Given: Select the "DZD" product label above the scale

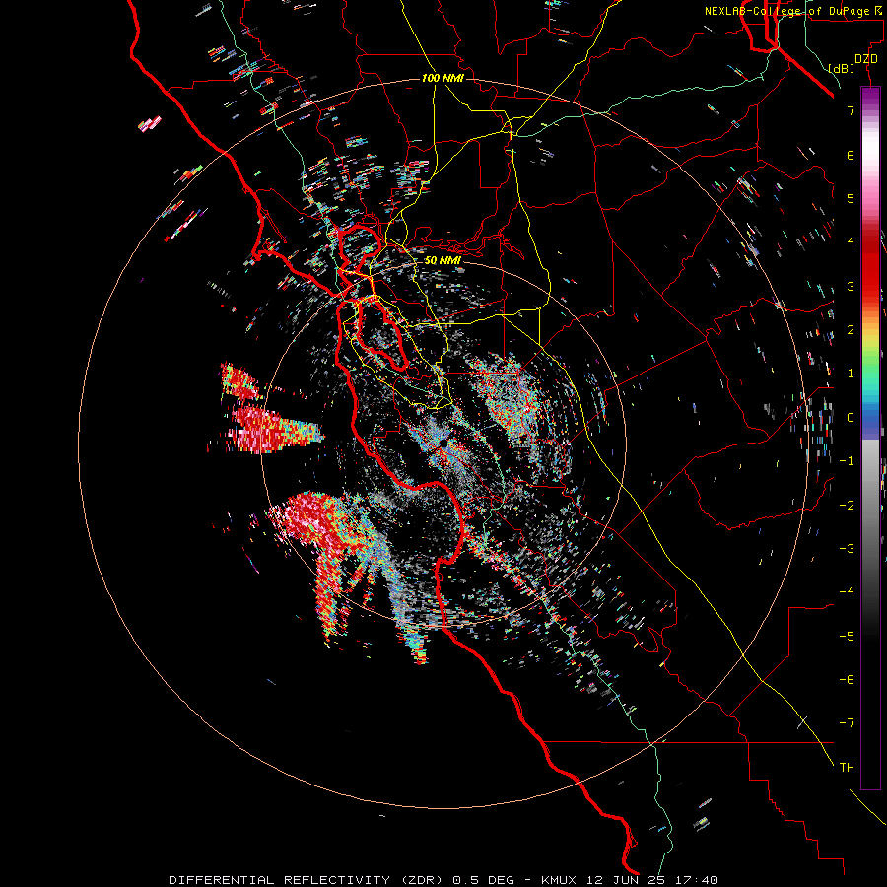Looking at the screenshot, I should click(x=865, y=59).
